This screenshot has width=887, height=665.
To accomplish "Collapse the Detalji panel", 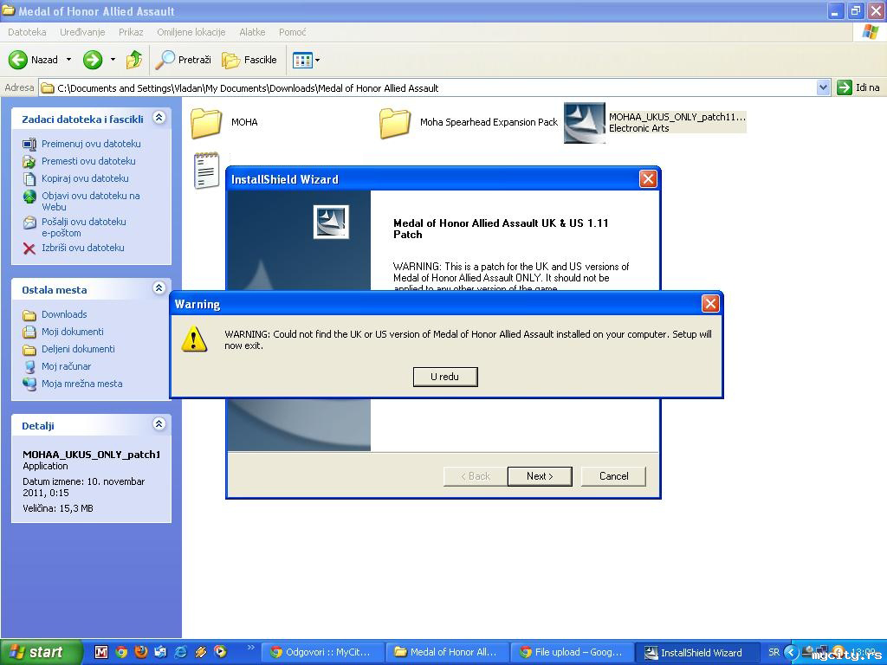I will point(159,424).
